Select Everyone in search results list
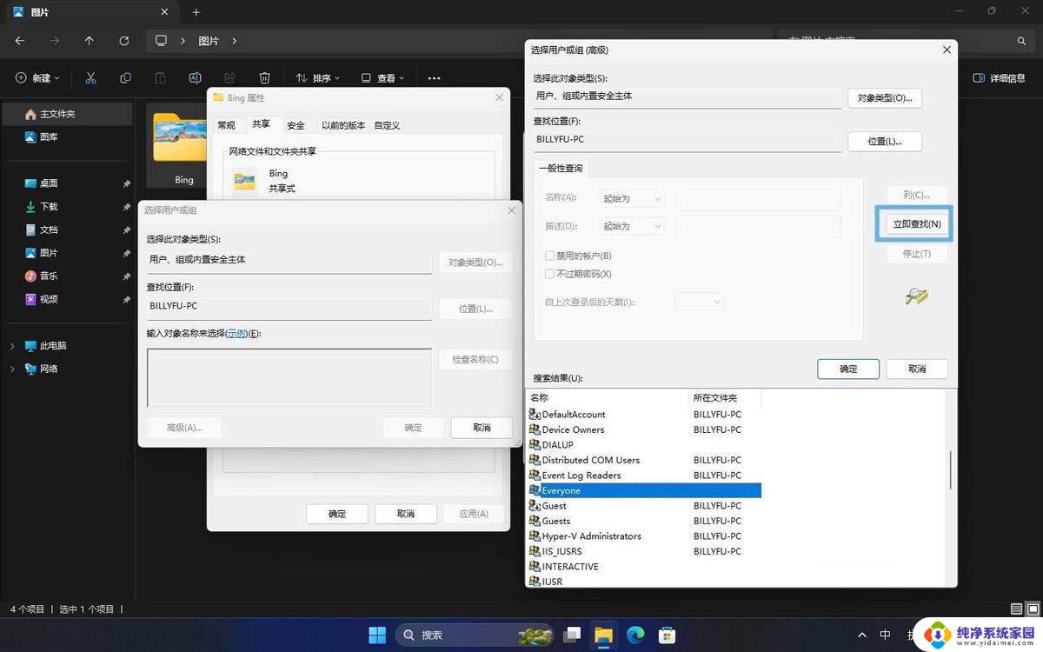This screenshot has height=652, width=1043. (x=561, y=491)
